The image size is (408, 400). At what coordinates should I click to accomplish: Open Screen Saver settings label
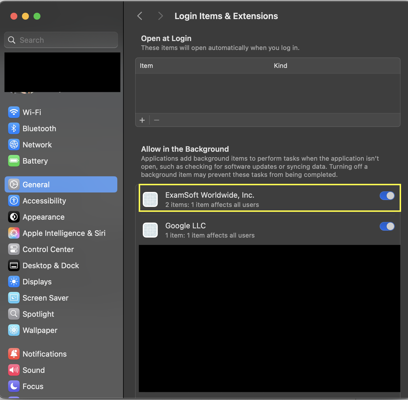click(45, 298)
